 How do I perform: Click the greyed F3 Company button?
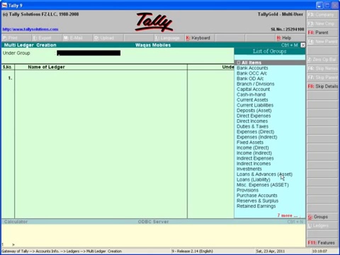[323, 15]
